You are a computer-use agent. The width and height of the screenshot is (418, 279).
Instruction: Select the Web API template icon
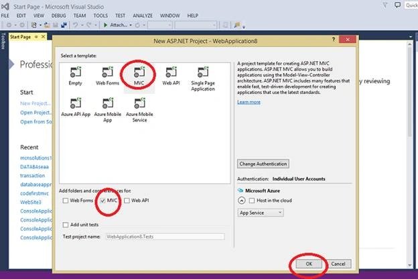(171, 72)
